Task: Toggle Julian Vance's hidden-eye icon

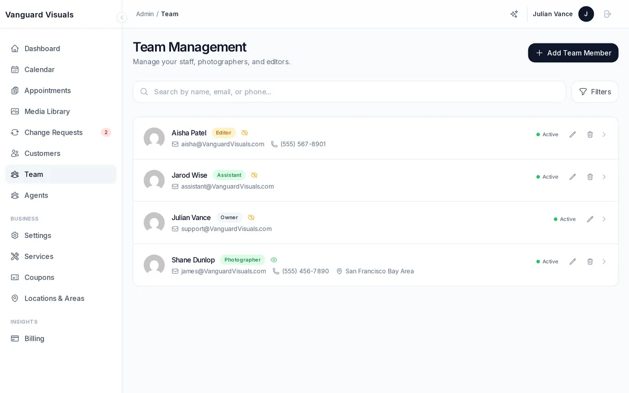Action: point(251,217)
